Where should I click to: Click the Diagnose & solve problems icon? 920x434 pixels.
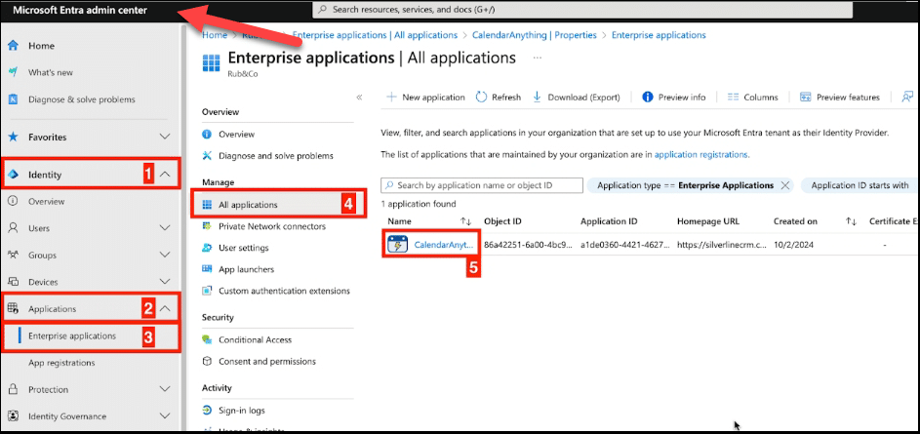(14, 99)
